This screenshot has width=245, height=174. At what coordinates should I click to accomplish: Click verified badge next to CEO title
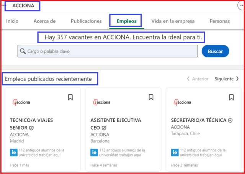click(x=104, y=128)
